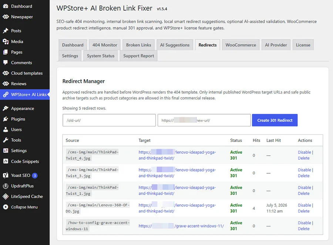
Task: Click the Reviews icon in sidebar
Action: click(6, 84)
